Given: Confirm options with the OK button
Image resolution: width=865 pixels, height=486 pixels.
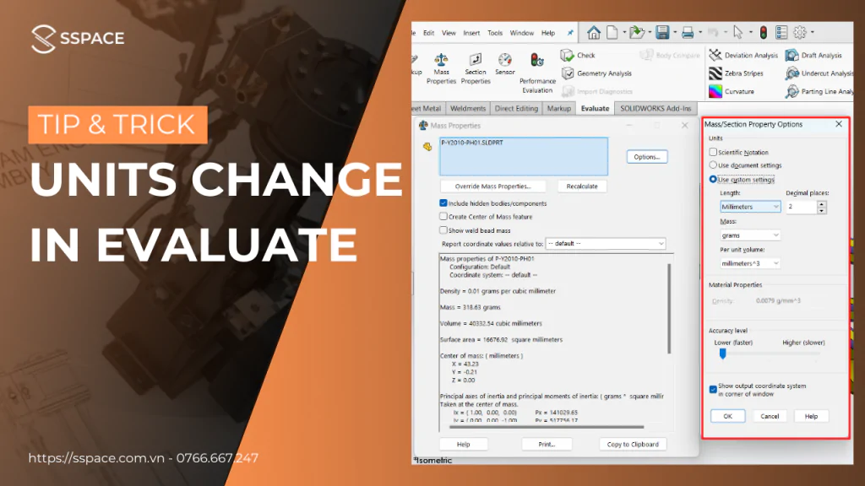Looking at the screenshot, I should (x=727, y=416).
